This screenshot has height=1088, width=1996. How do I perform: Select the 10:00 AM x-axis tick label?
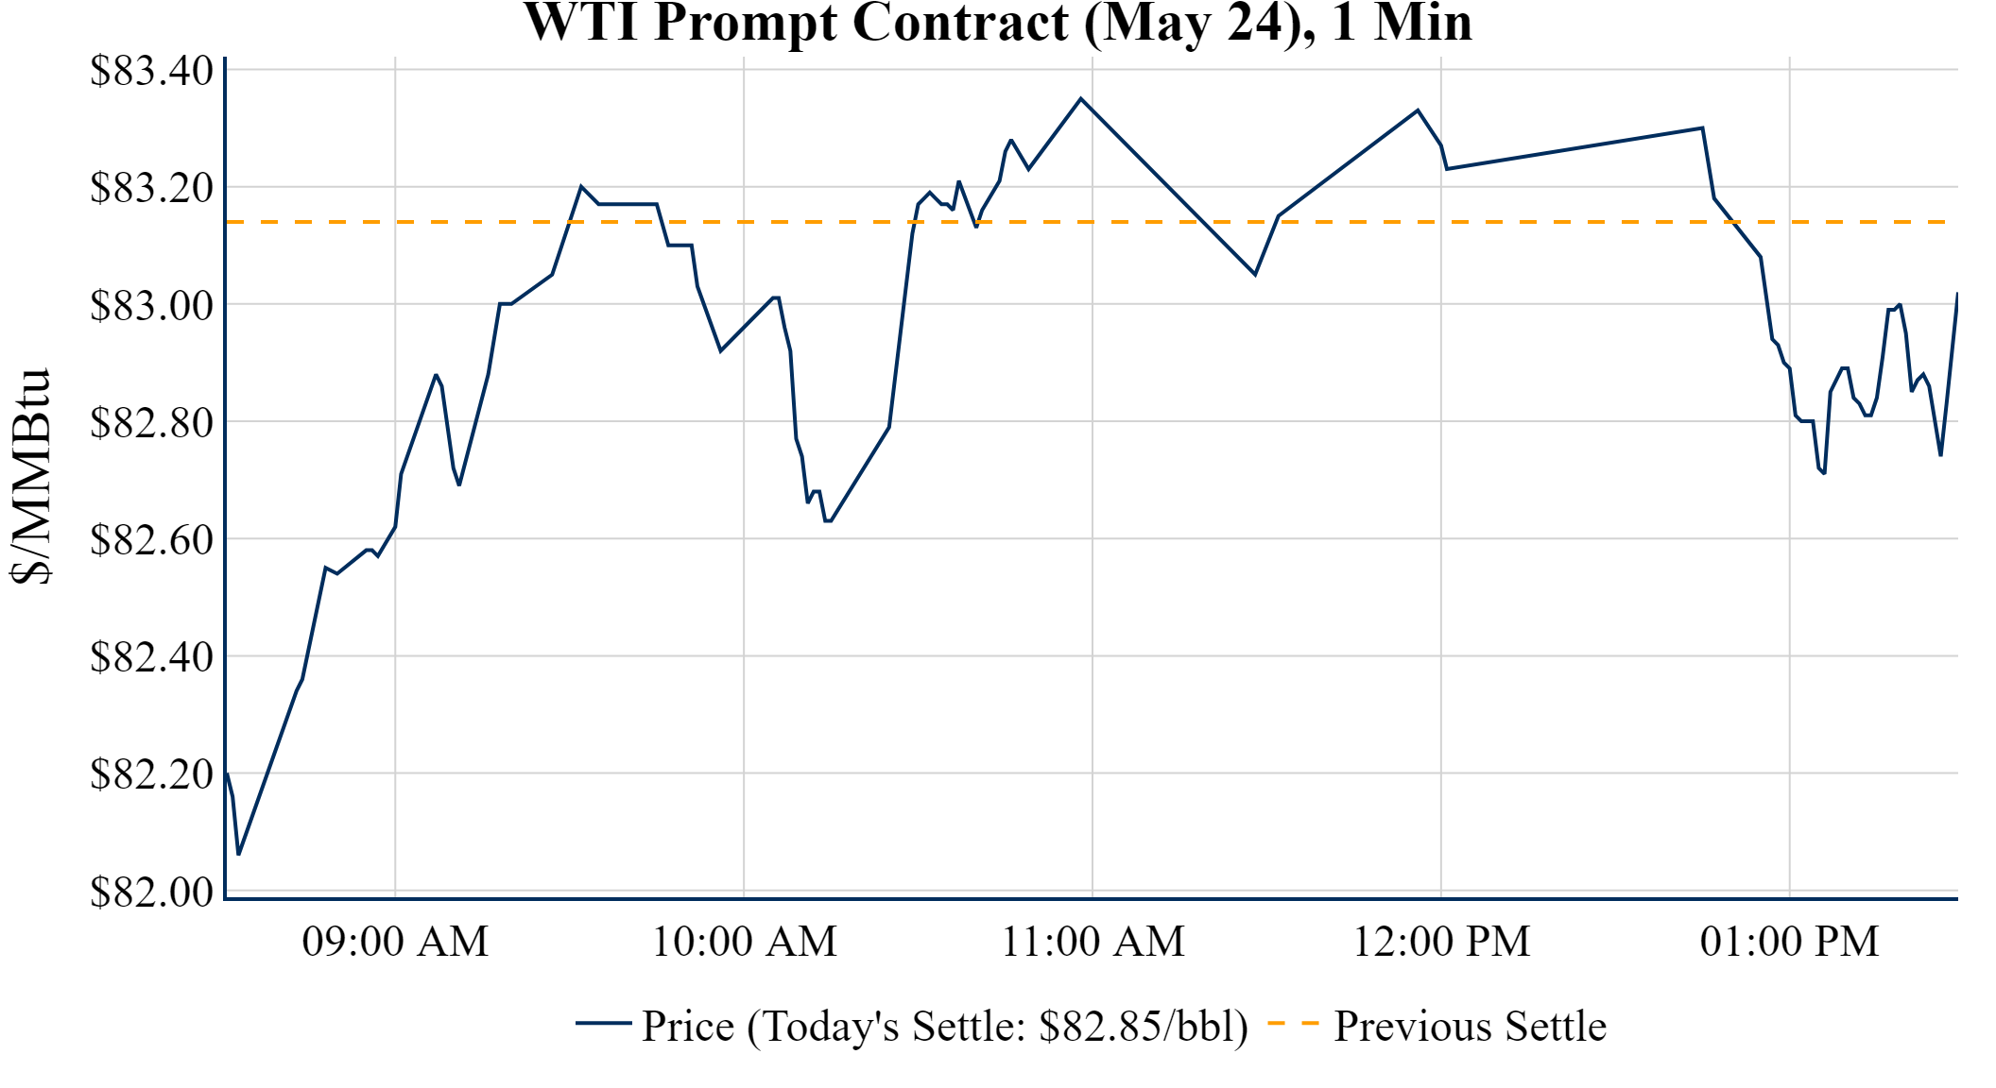(744, 942)
